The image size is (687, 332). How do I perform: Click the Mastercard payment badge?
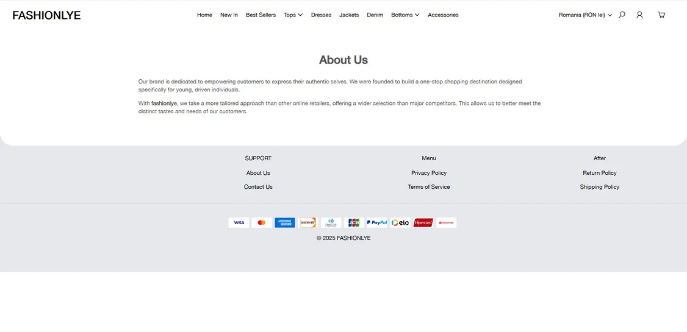coord(262,222)
